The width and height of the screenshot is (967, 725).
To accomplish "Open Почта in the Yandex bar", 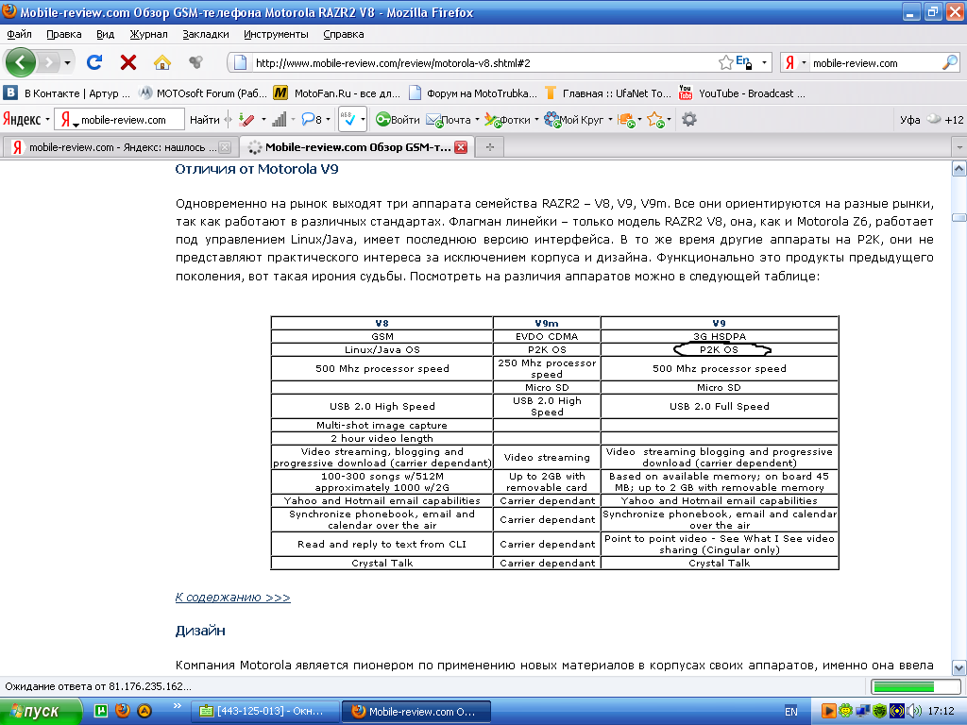I will click(449, 120).
